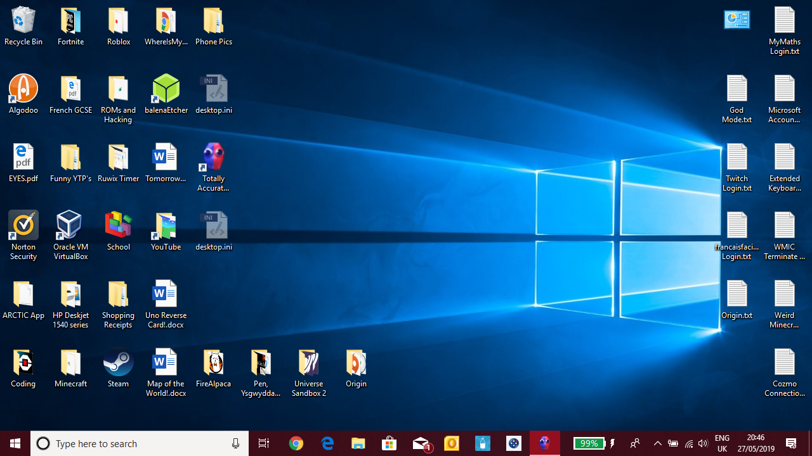Open Task View on the taskbar
The height and width of the screenshot is (456, 812).
coord(264,443)
